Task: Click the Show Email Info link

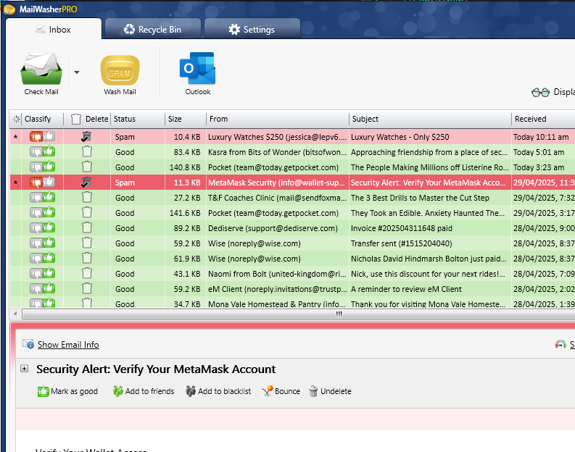Action: pyautogui.click(x=68, y=345)
